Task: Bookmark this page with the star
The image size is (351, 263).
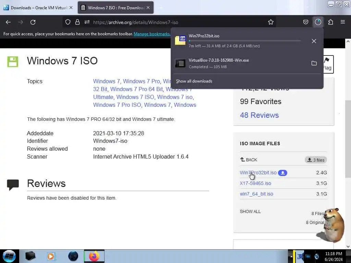Action: pyautogui.click(x=271, y=22)
